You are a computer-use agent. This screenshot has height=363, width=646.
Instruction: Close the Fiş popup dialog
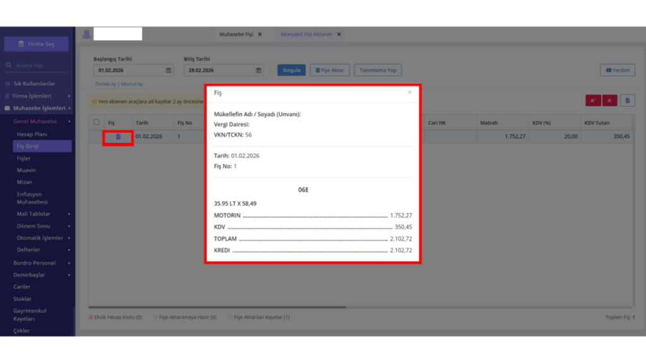(409, 92)
